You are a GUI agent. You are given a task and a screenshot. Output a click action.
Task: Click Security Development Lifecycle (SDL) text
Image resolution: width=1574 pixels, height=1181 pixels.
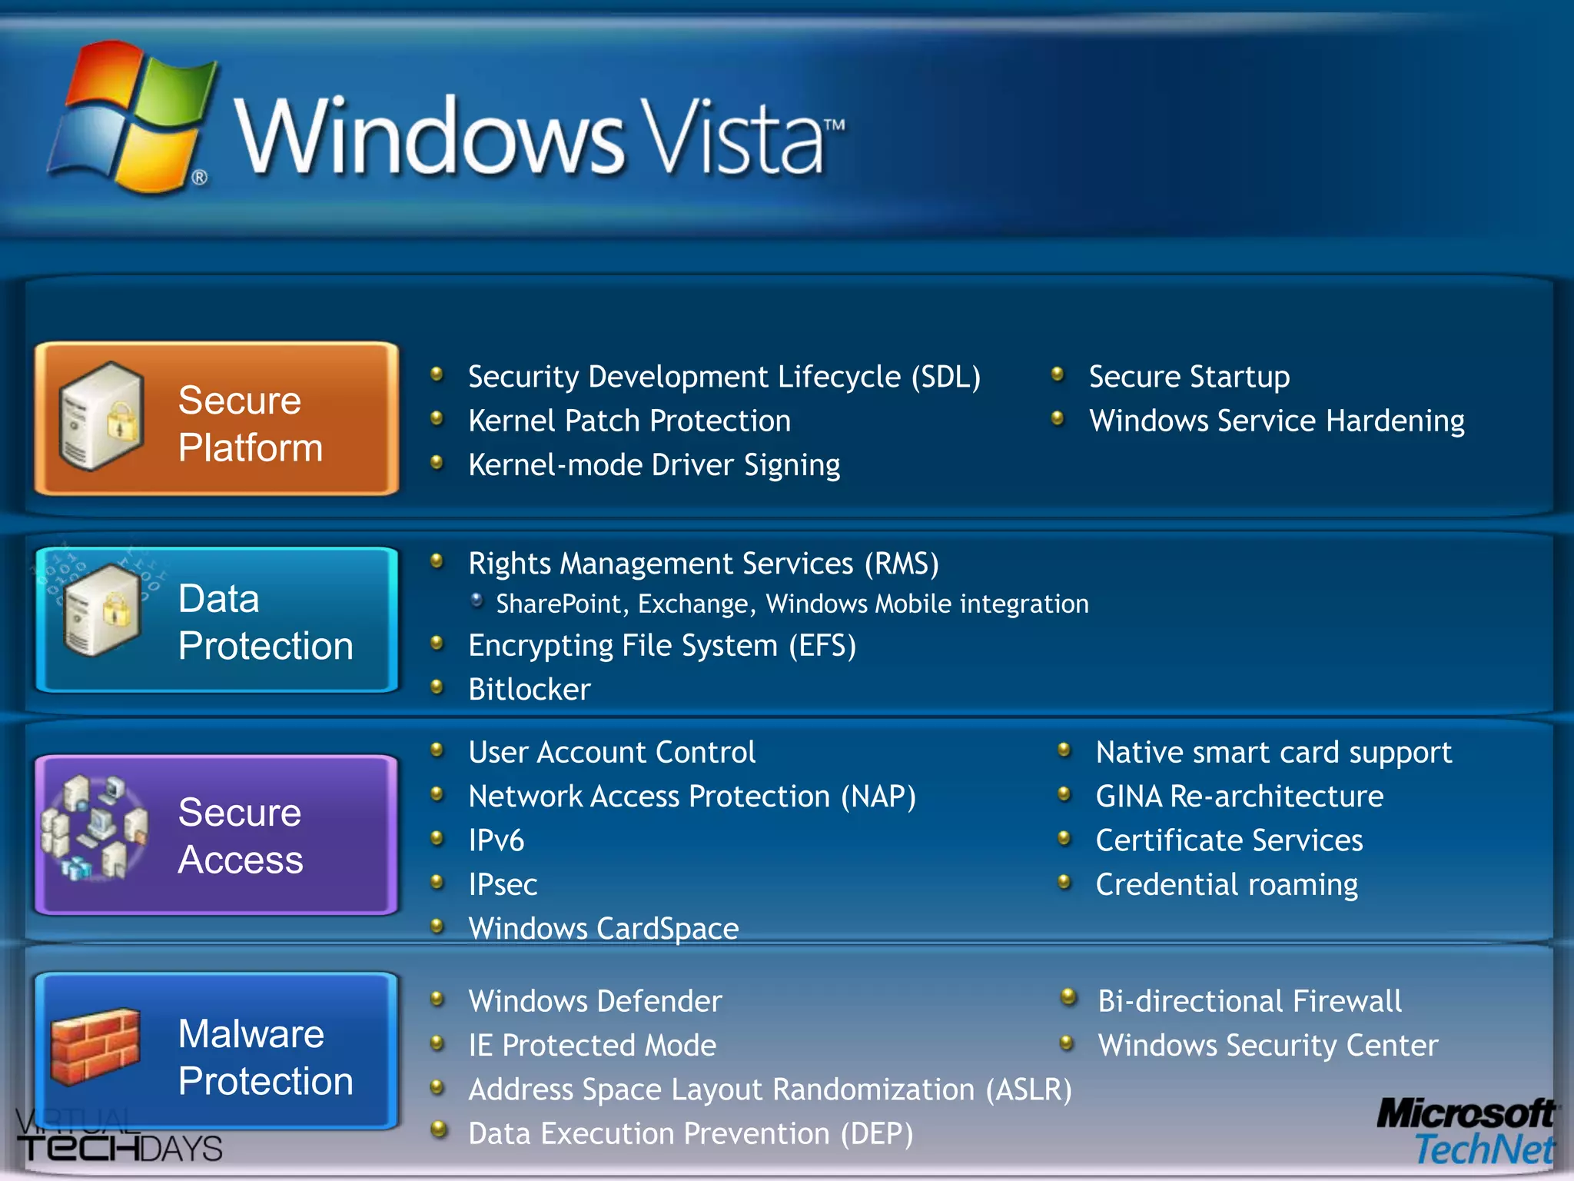click(725, 378)
